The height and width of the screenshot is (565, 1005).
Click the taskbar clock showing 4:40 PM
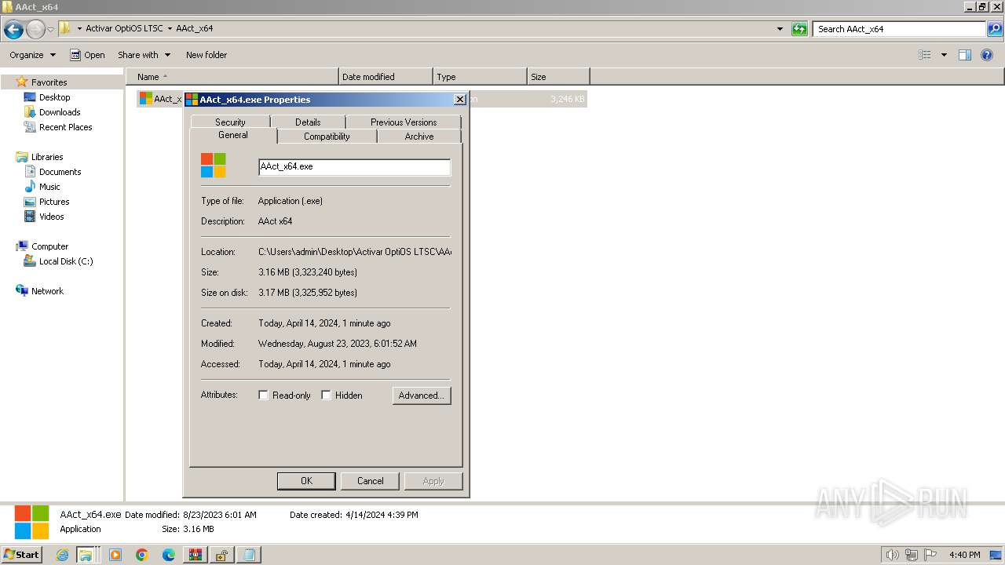point(964,555)
